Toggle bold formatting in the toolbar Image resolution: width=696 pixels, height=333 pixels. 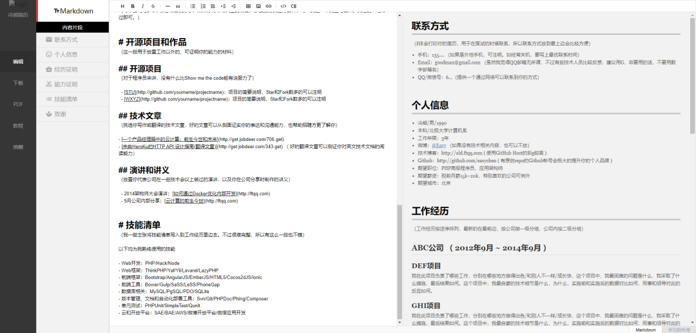click(134, 6)
